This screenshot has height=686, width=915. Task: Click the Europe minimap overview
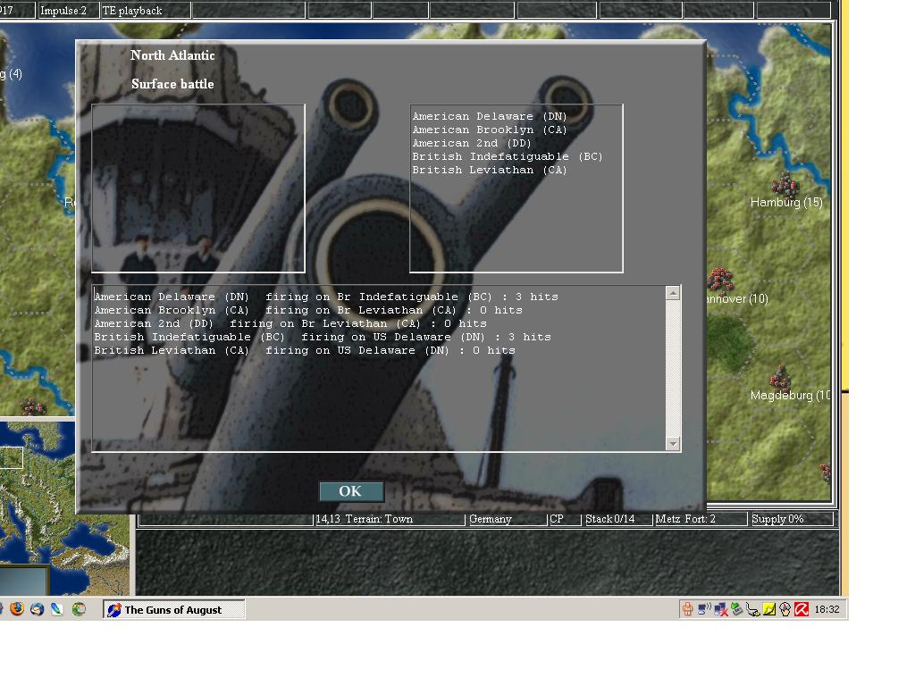tap(64, 507)
